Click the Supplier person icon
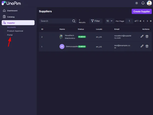This screenshot has height=115, width=153. pyautogui.click(x=4, y=23)
